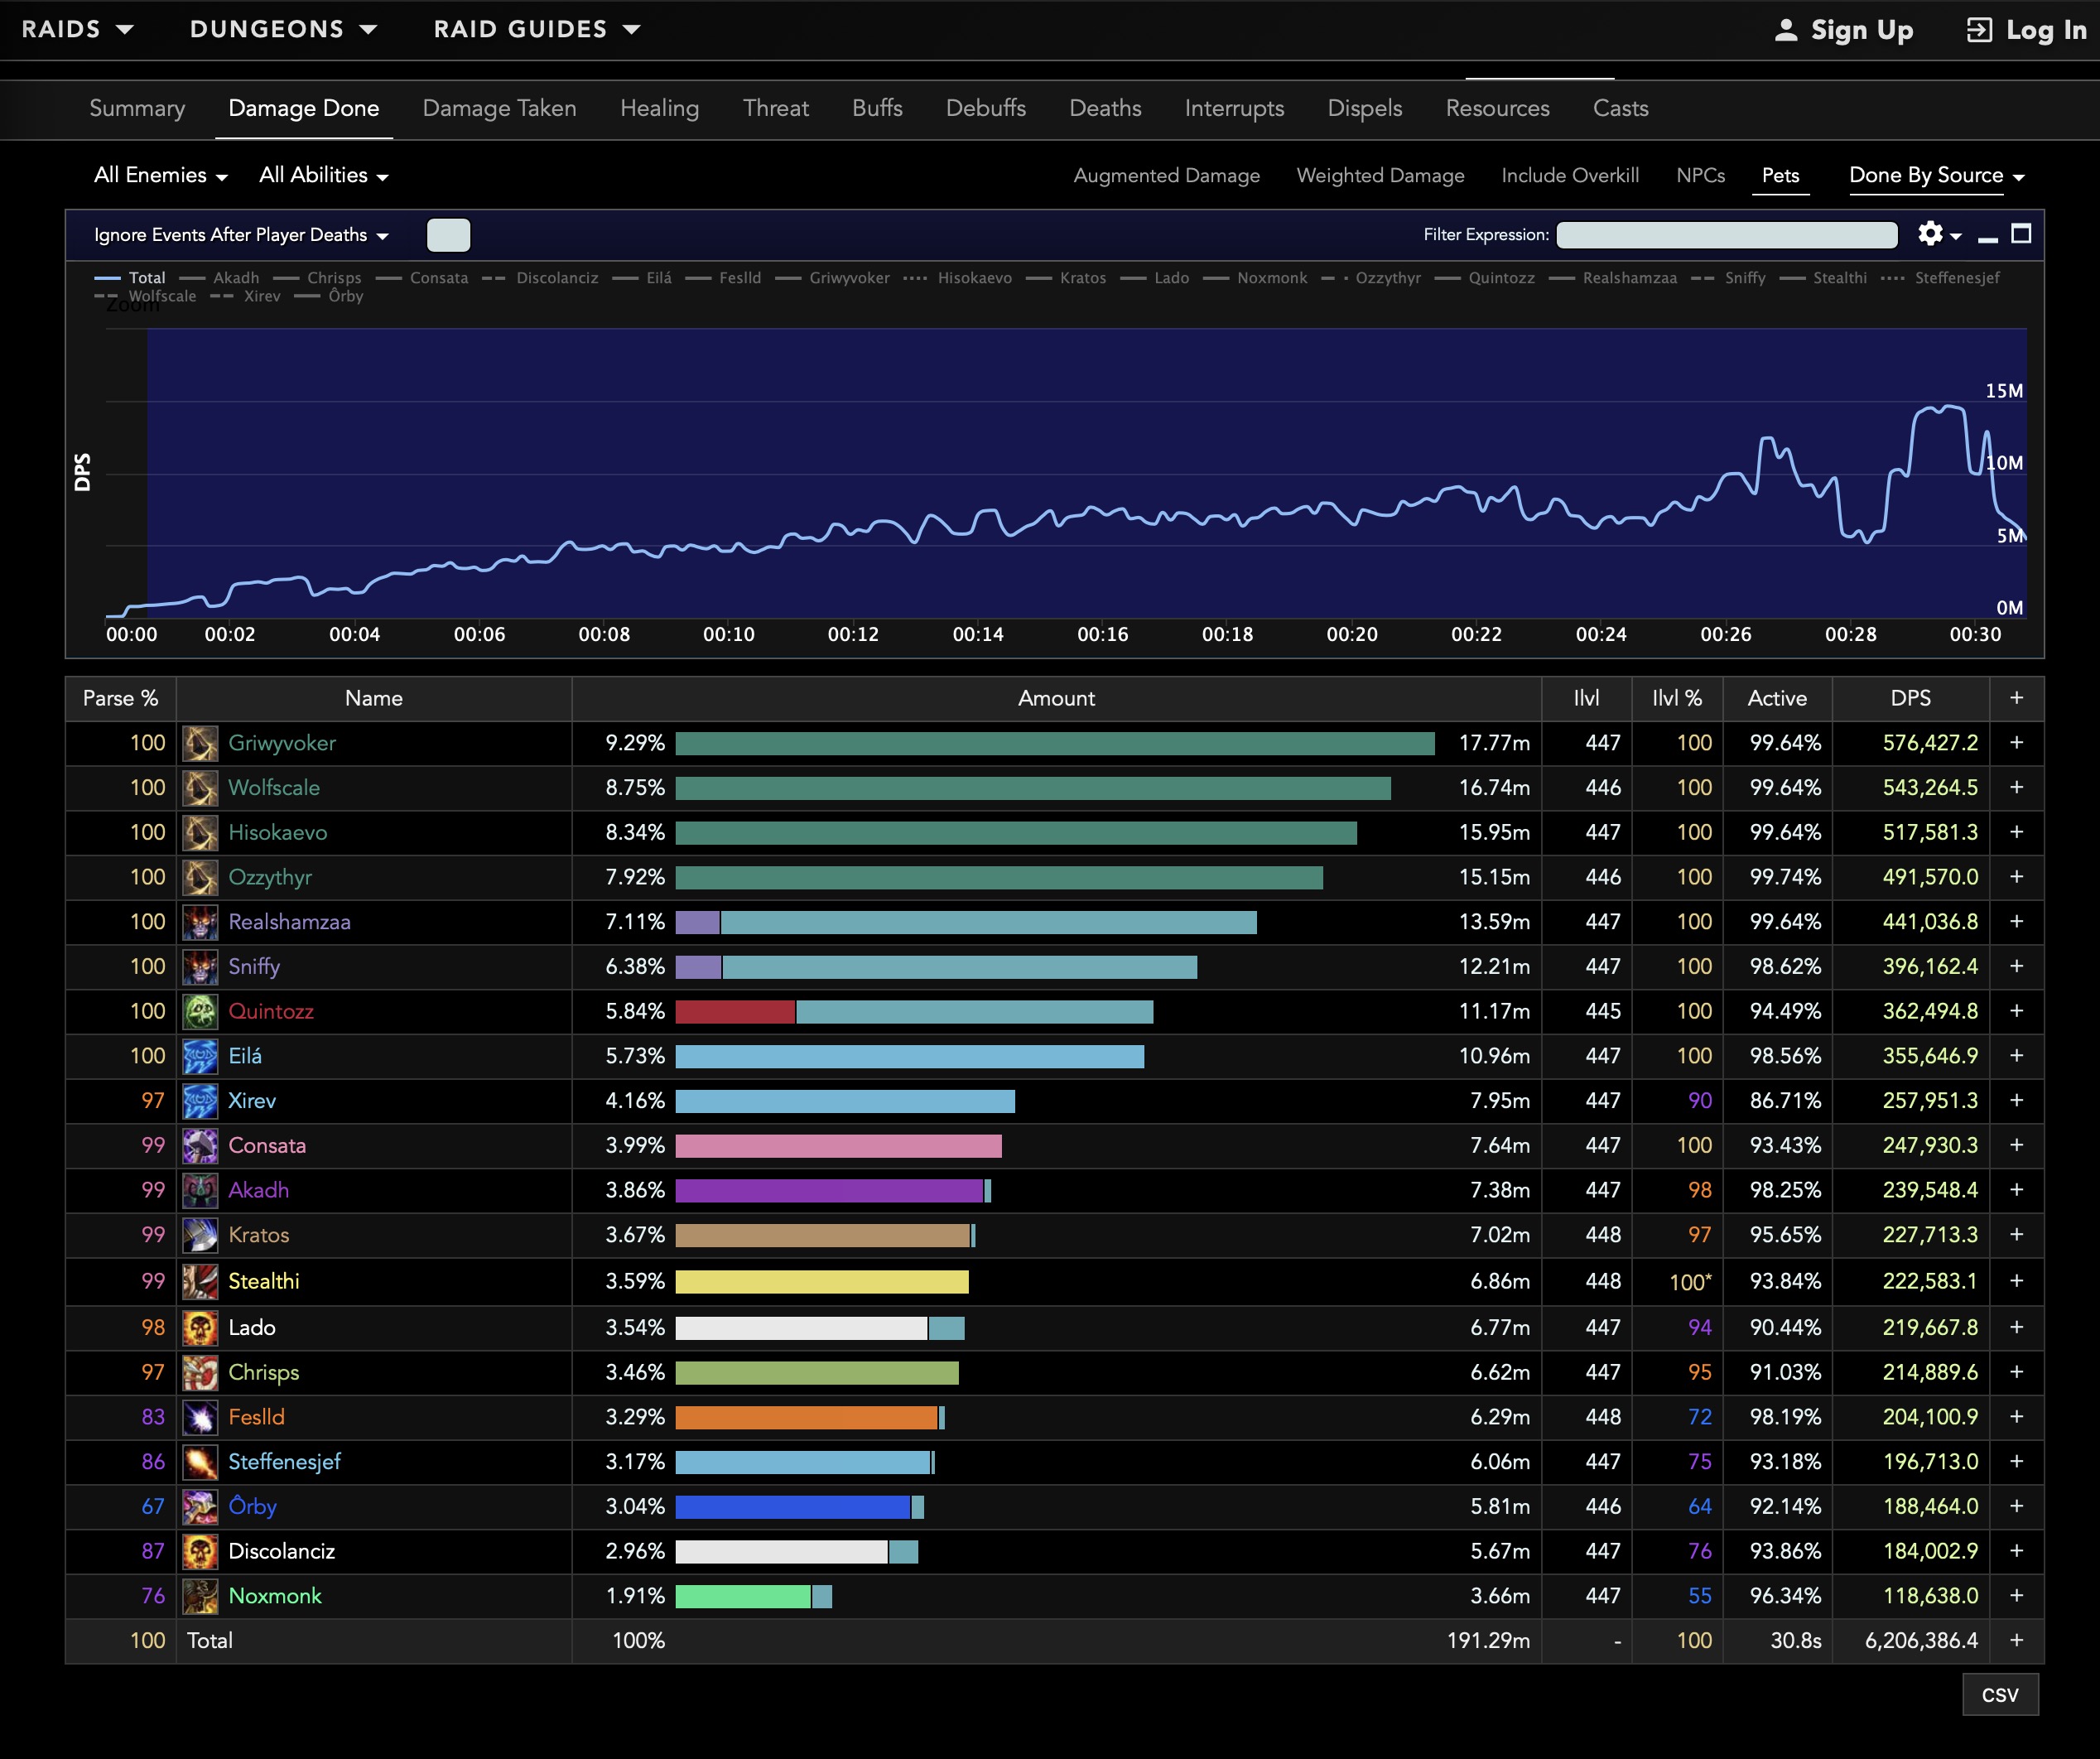Open Realshamzaa's player name link

(289, 922)
